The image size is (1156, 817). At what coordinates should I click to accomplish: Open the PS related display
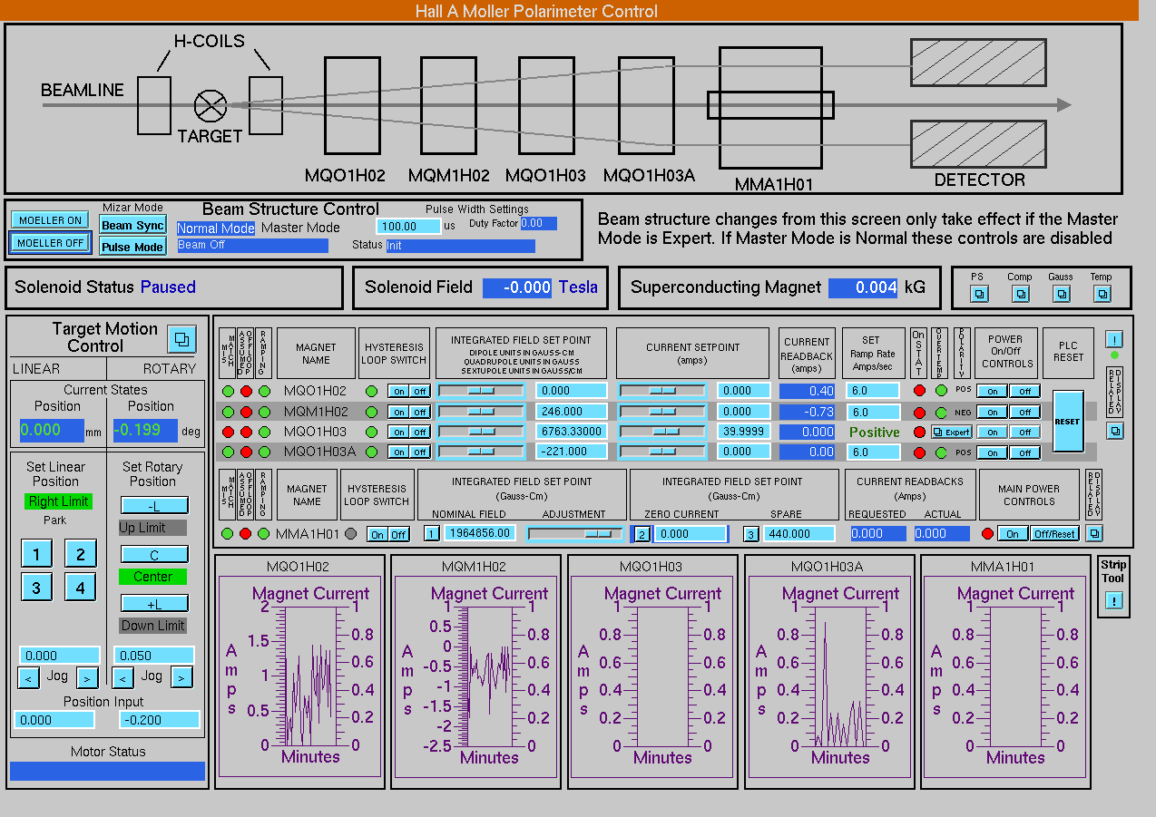(978, 294)
